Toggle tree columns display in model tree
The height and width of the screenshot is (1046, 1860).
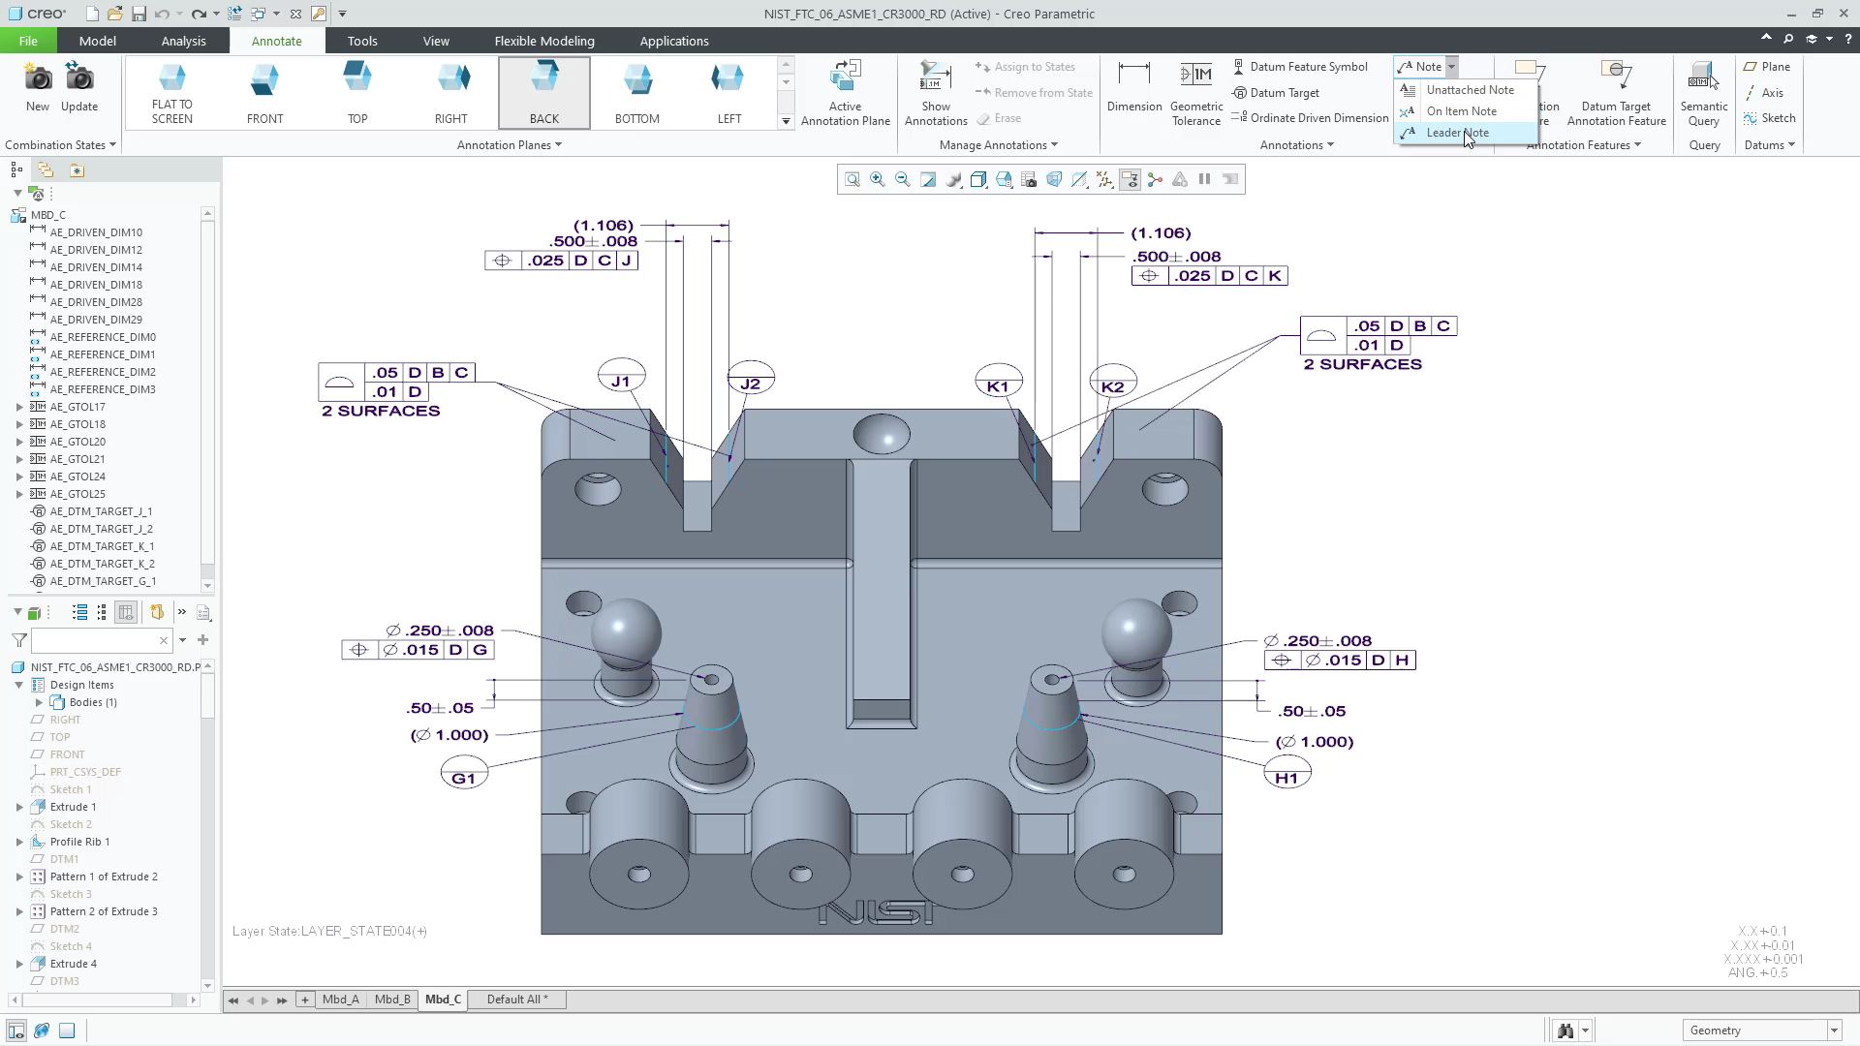click(126, 612)
